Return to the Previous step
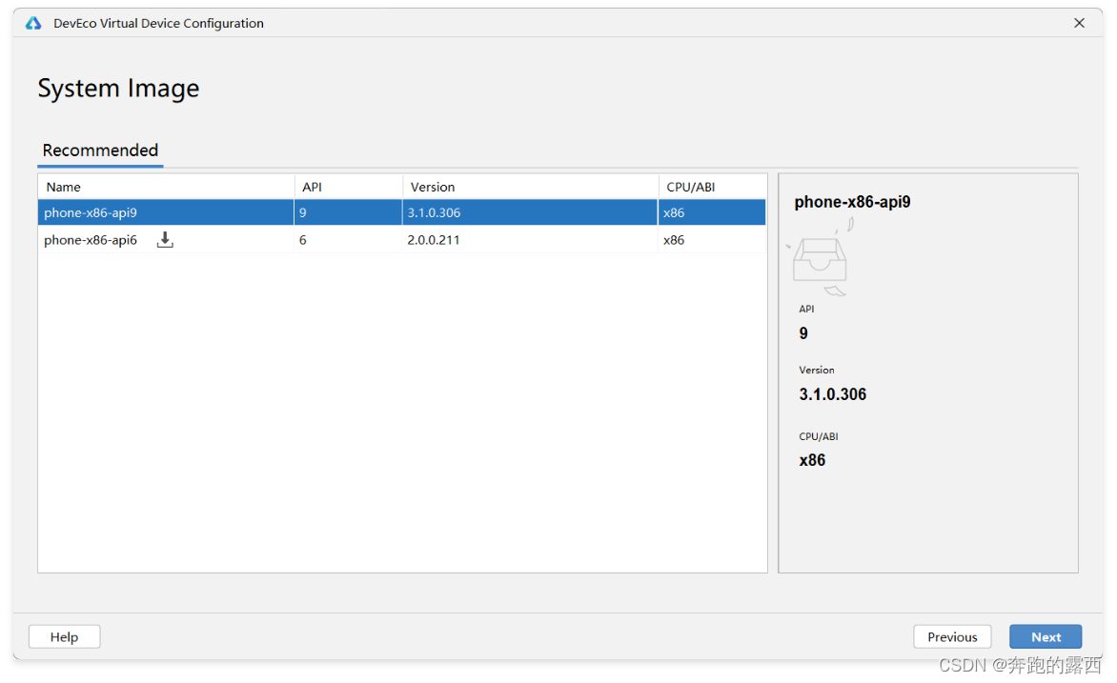Screen dimensions: 1117x683 coord(952,636)
